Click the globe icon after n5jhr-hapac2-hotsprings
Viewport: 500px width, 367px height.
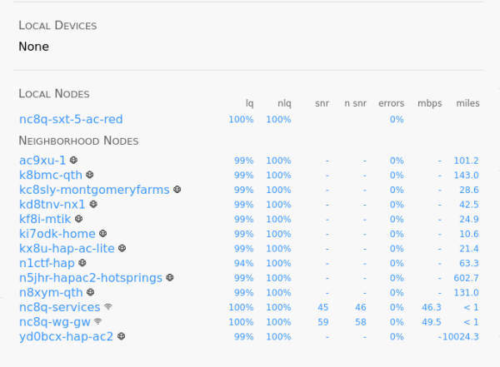coord(170,277)
